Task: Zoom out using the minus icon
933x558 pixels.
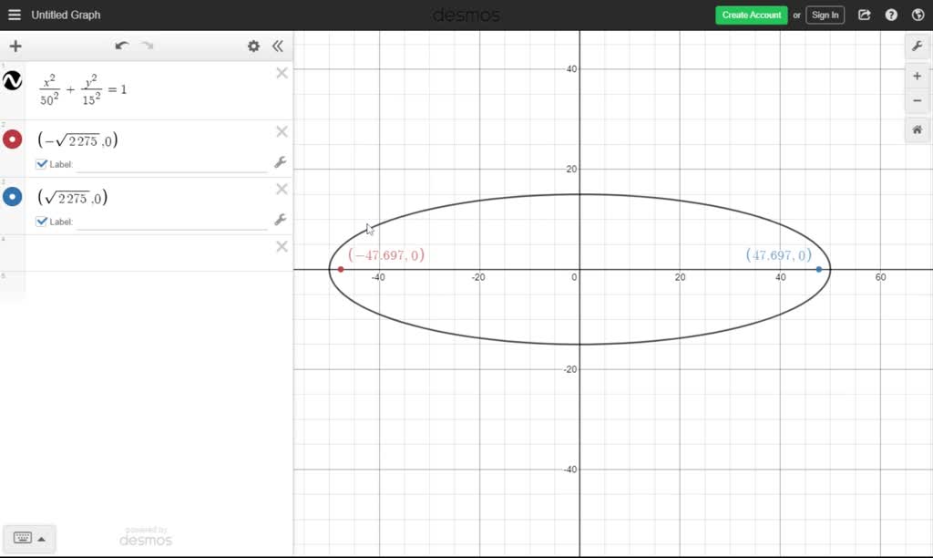Action: [917, 100]
